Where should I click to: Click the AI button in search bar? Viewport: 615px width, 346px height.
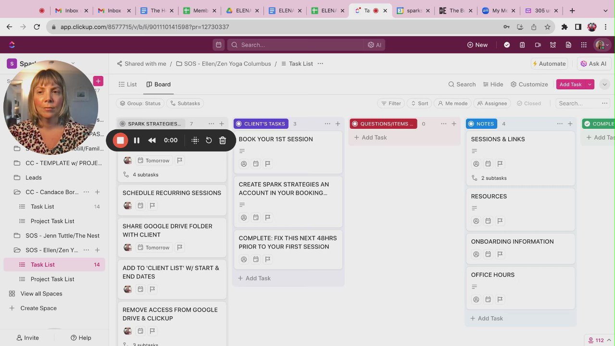[375, 45]
